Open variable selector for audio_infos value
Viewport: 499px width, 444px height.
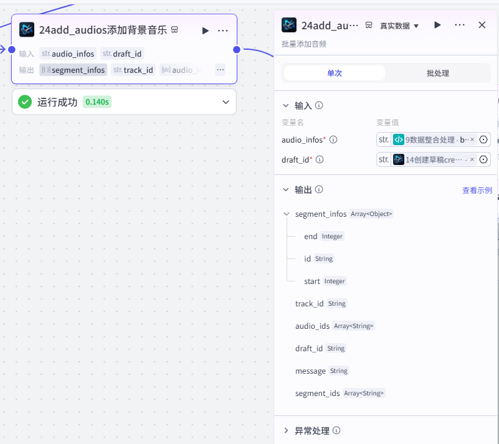483,139
